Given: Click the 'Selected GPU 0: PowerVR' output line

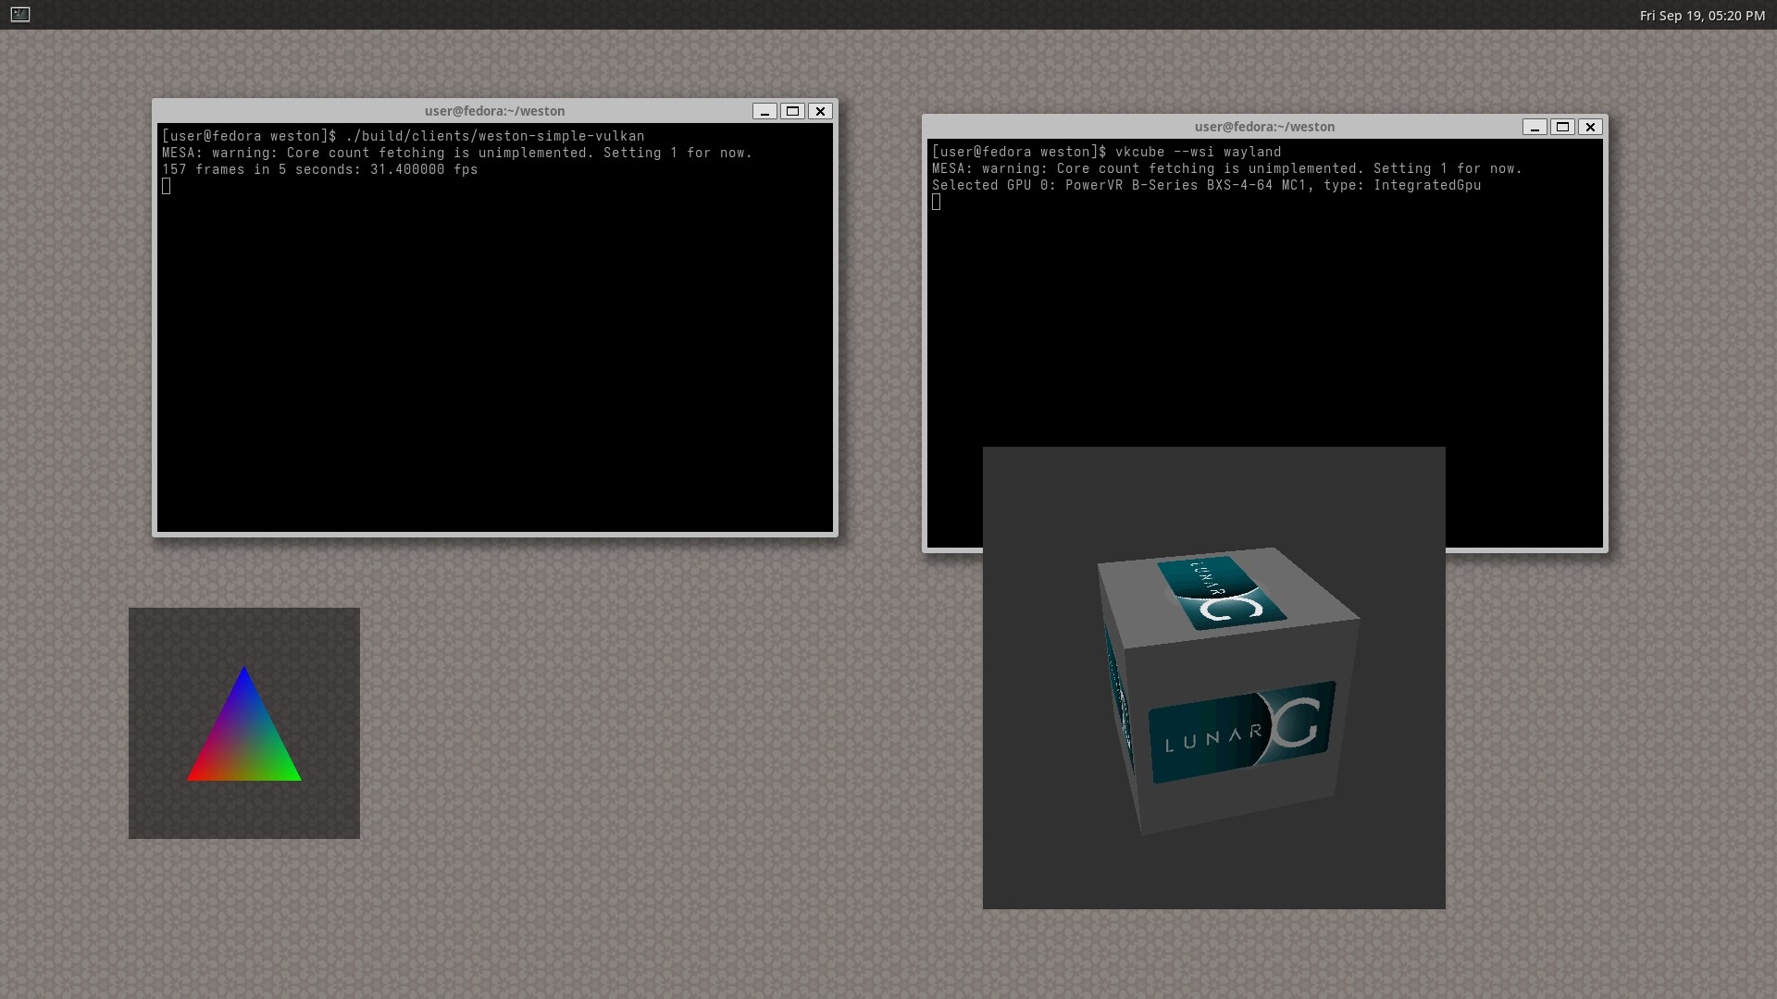Looking at the screenshot, I should point(1205,185).
